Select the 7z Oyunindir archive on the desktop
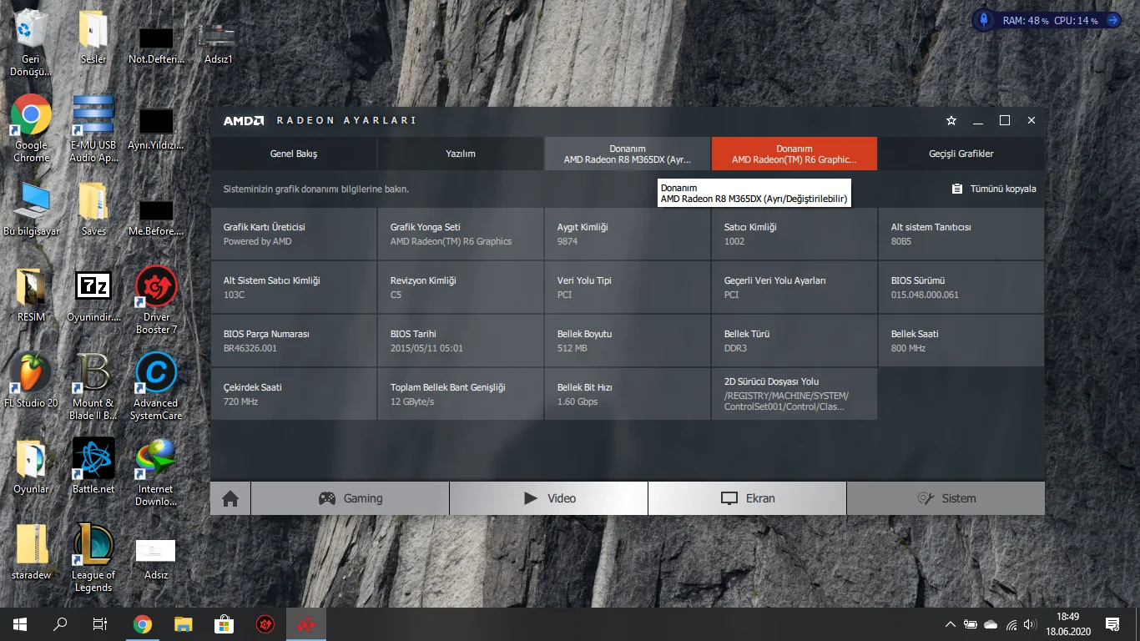The width and height of the screenshot is (1140, 641). coord(93,295)
